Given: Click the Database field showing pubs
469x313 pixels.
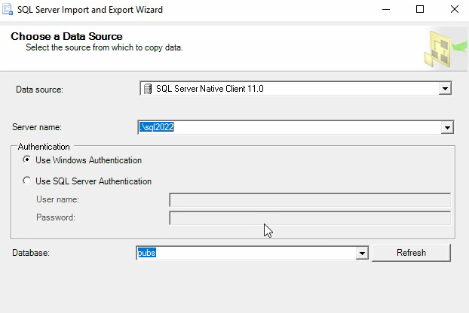Looking at the screenshot, I should tap(246, 253).
